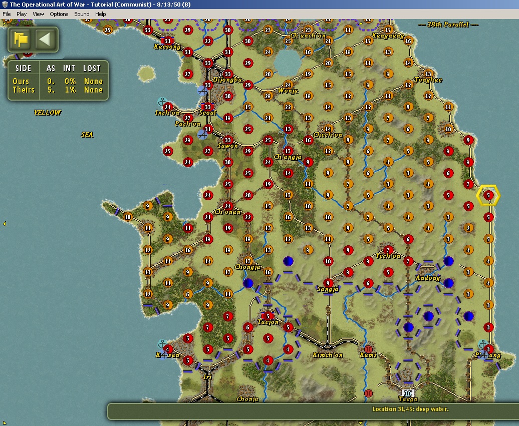Select the red unit 24 above Ch'onan
The image size is (519, 426).
tap(228, 206)
